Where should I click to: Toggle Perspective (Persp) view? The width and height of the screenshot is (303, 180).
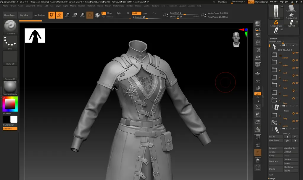(258, 65)
